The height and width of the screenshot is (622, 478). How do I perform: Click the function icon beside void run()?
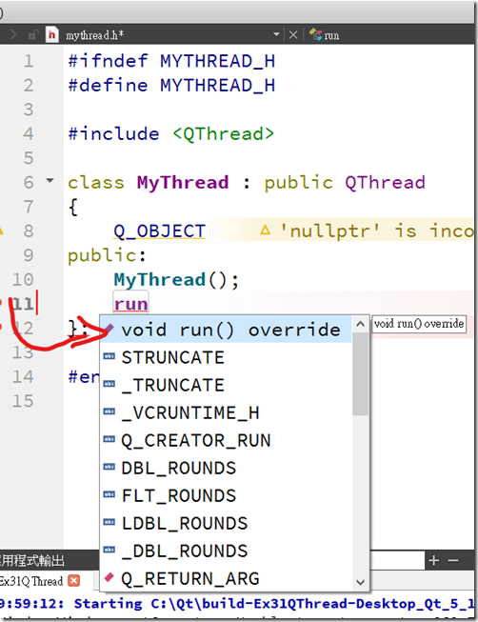click(110, 329)
